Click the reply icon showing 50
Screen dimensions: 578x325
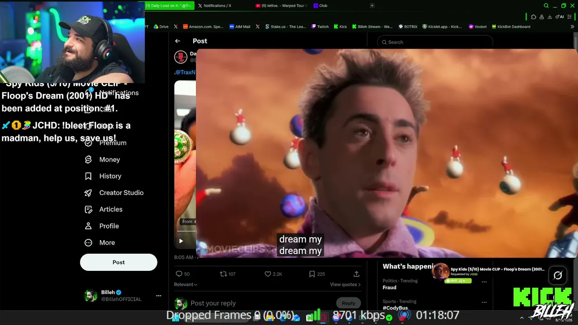pyautogui.click(x=179, y=274)
